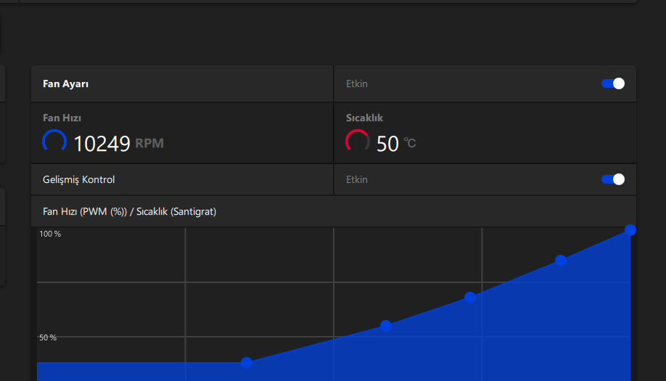The height and width of the screenshot is (381, 666).
Task: Disable the Gelişmiş Kontrol switch
Action: coord(613,179)
